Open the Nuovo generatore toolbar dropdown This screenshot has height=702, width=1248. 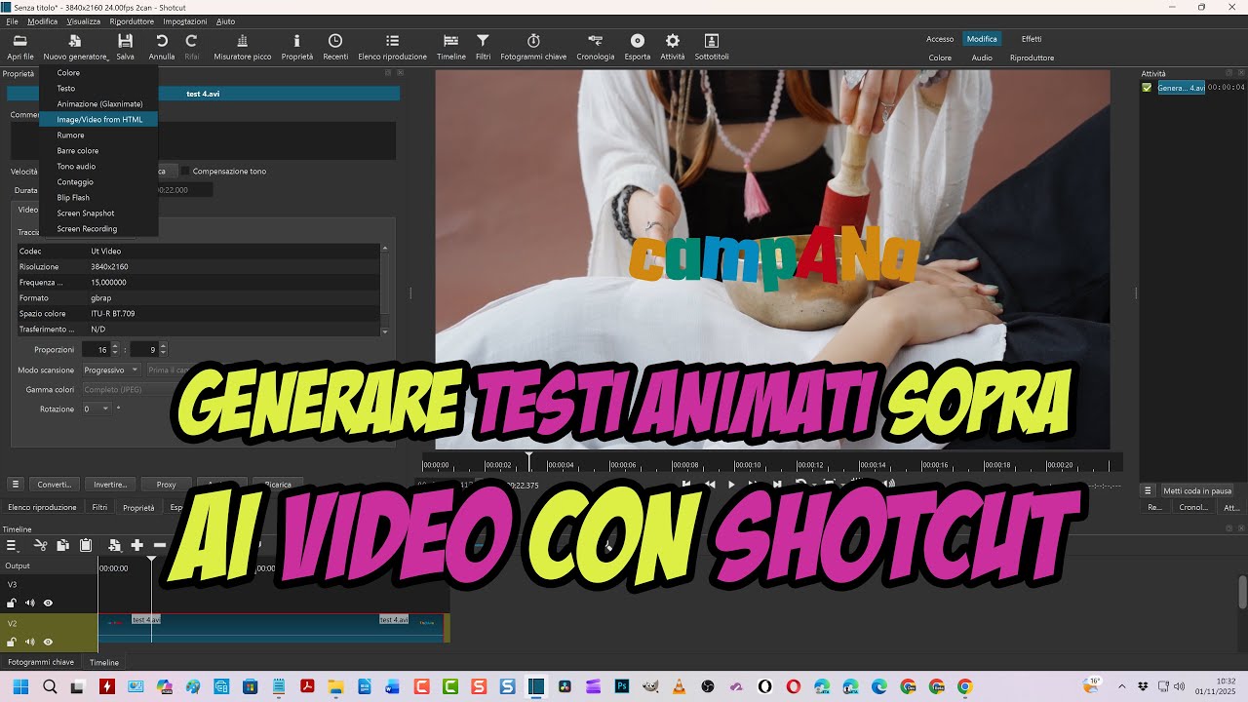(x=75, y=46)
